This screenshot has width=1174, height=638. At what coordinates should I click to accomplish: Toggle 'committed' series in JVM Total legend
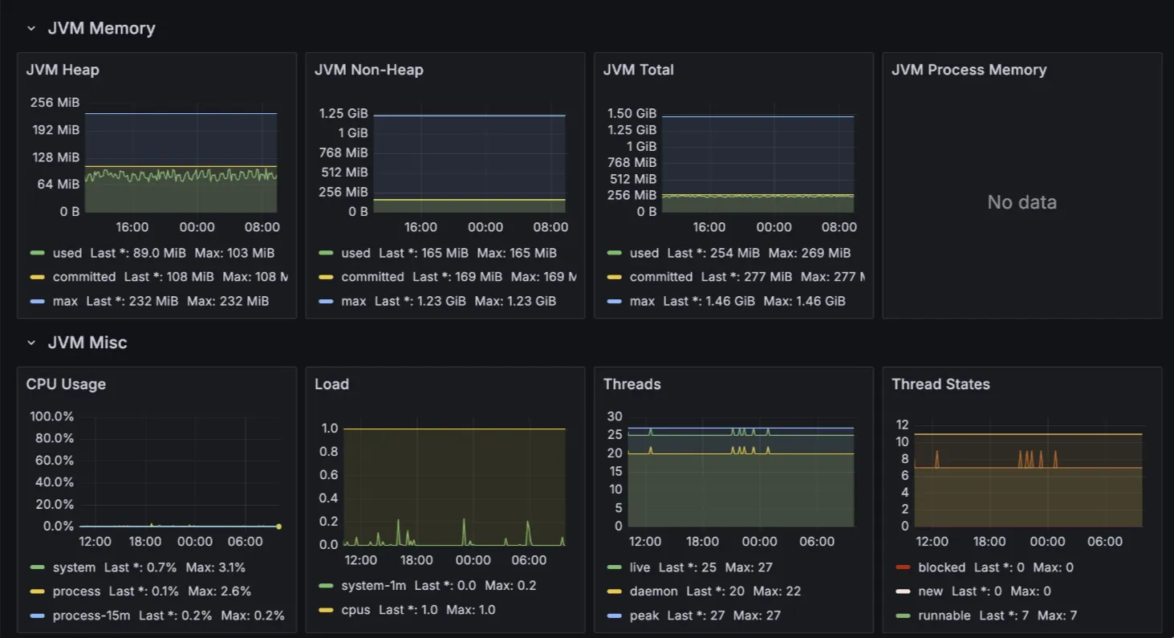click(661, 277)
